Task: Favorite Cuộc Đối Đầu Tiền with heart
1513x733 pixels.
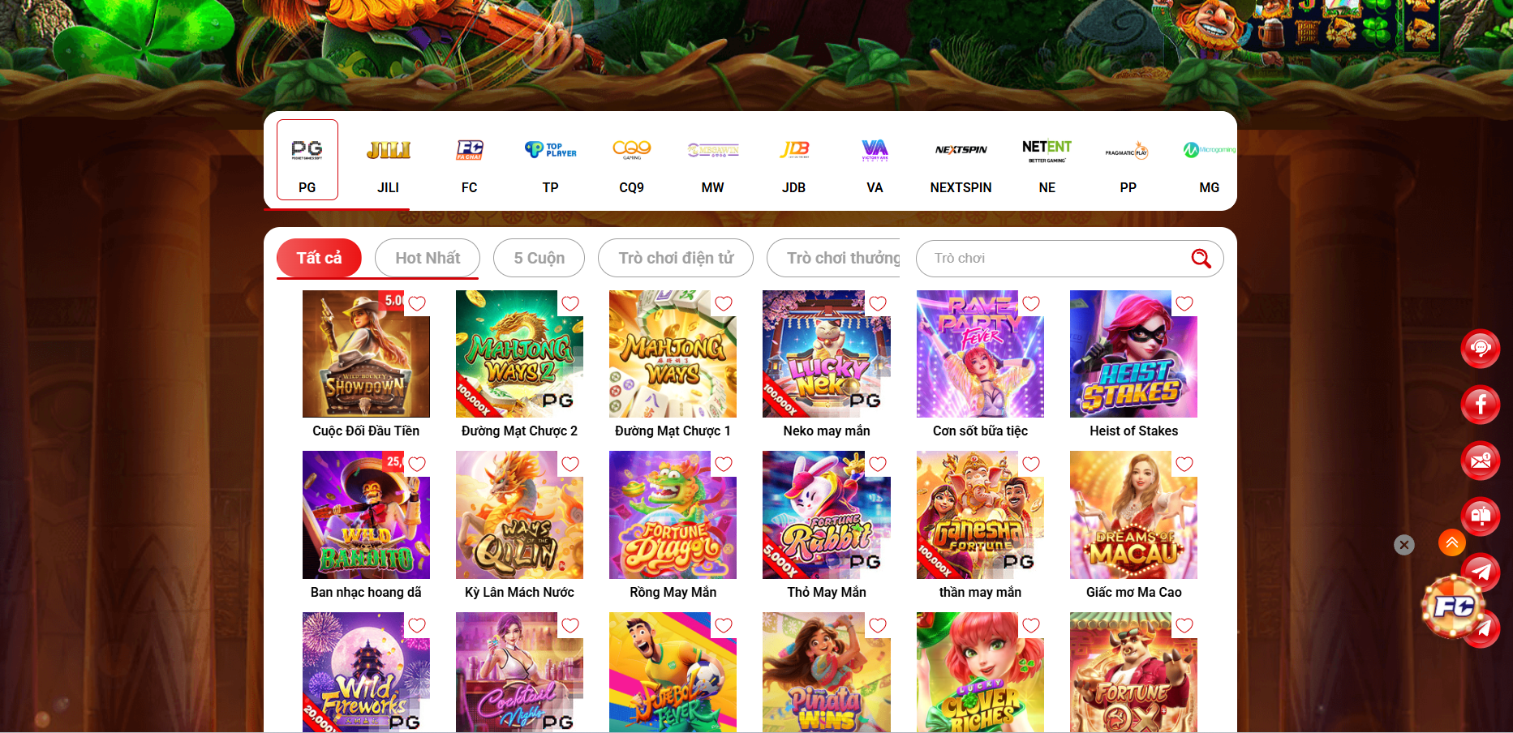Action: [417, 303]
